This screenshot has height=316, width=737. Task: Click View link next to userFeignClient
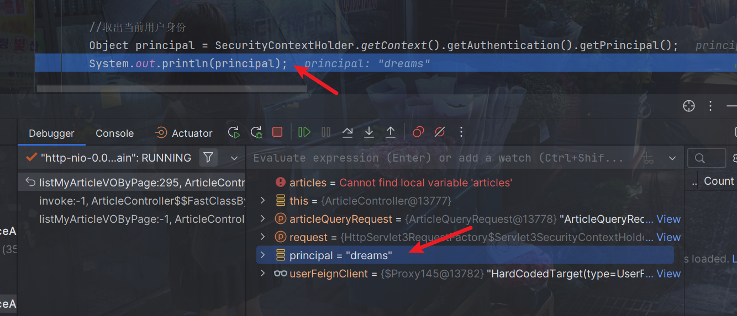pyautogui.click(x=668, y=274)
